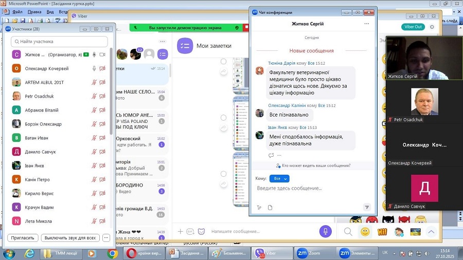Toggle Petr Osadchuk's muted microphone icon
Image resolution: width=463 pixels, height=260 pixels.
click(94, 96)
